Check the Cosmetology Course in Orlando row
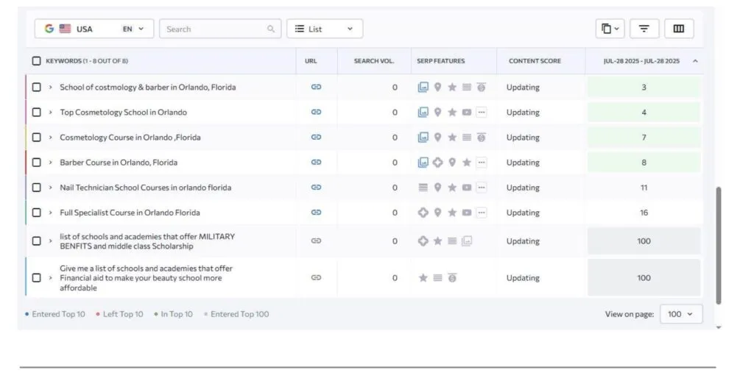 (x=37, y=137)
